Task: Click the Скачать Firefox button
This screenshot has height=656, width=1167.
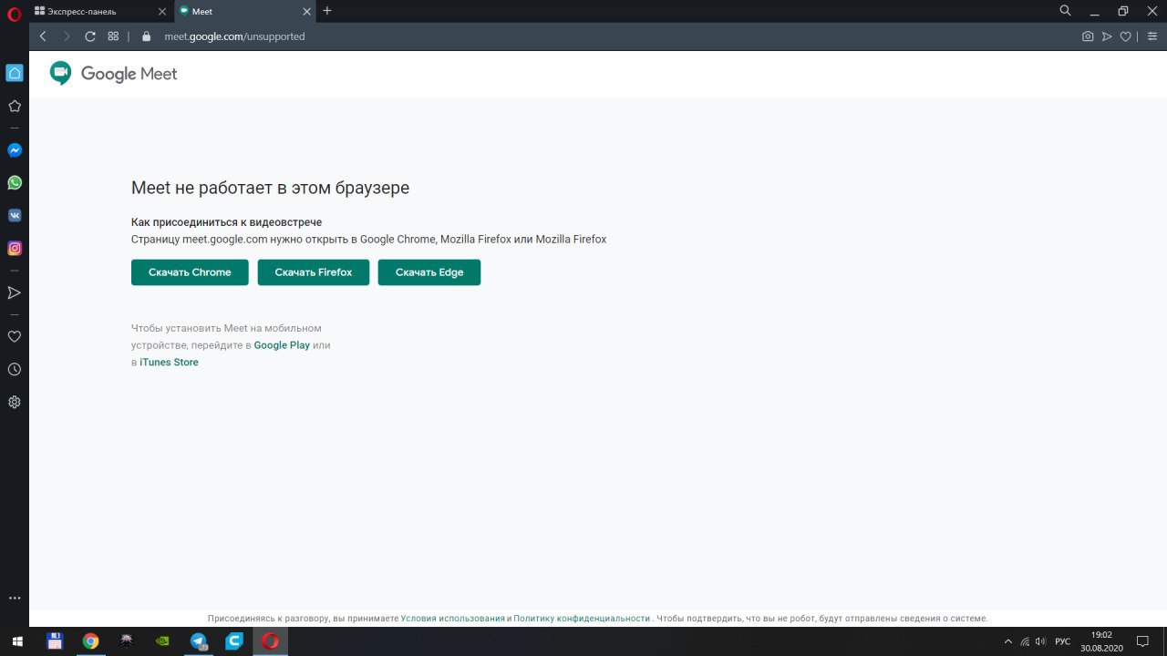Action: 314,272
